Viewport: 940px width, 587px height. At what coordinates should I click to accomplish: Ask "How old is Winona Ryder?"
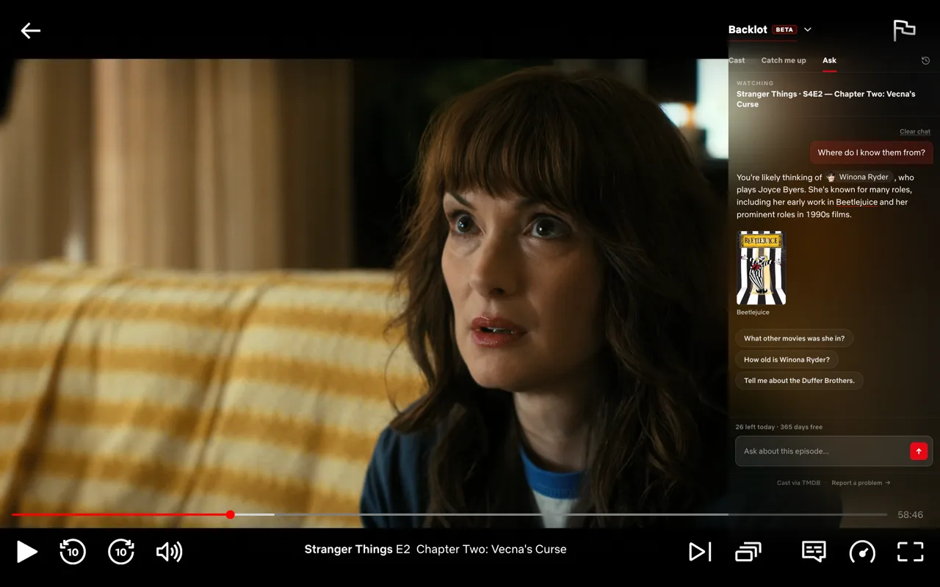pyautogui.click(x=787, y=360)
